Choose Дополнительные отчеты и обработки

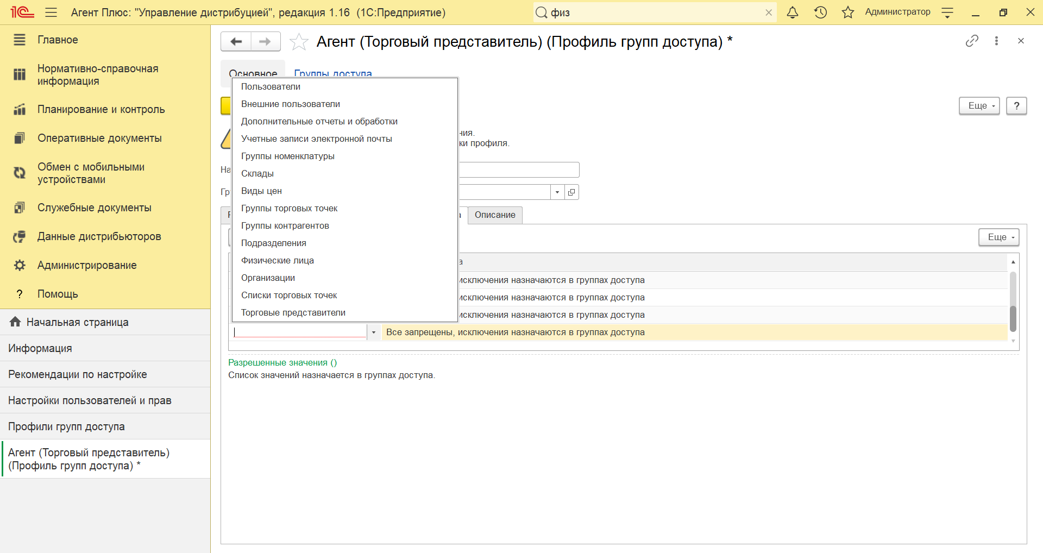345,122
